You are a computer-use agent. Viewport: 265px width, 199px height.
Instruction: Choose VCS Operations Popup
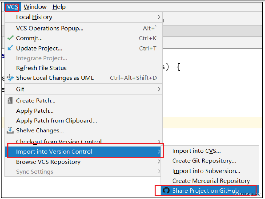coord(84,28)
